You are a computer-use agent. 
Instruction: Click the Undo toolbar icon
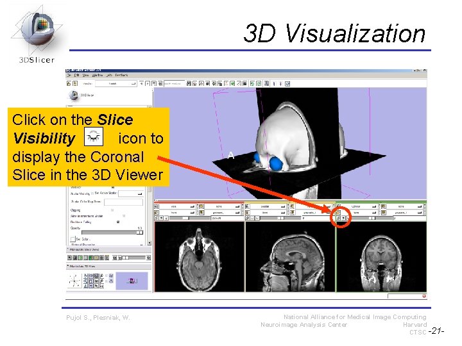(252, 83)
